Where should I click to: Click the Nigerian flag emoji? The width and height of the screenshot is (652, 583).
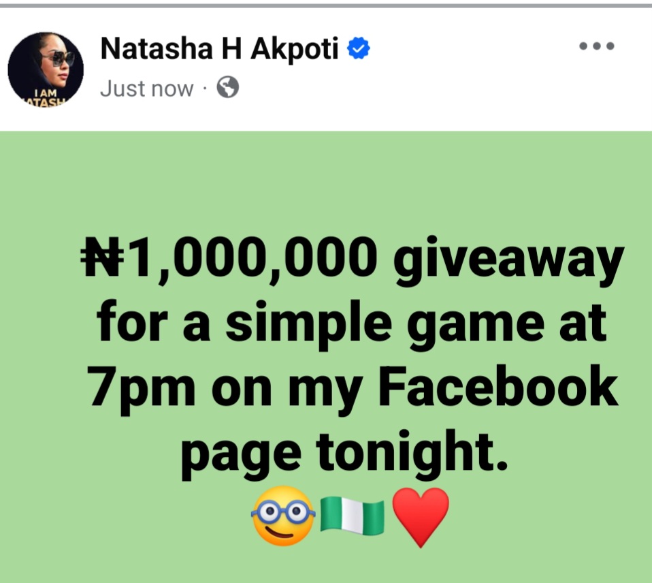[352, 515]
